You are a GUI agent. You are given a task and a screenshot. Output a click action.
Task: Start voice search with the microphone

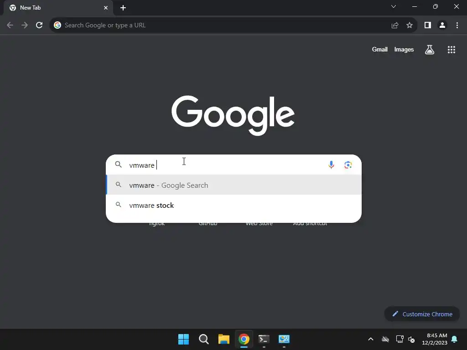point(331,165)
